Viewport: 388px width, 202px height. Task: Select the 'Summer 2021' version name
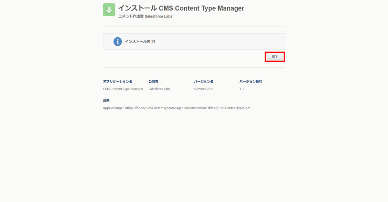204,89
